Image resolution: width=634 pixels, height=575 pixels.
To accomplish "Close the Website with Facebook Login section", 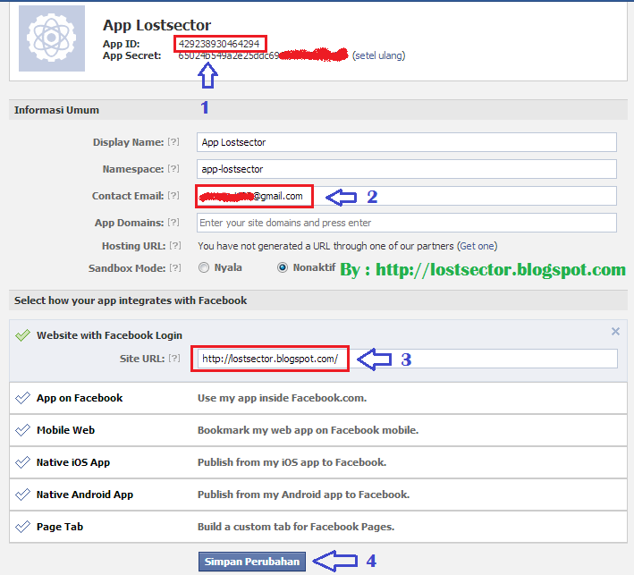I will (615, 332).
